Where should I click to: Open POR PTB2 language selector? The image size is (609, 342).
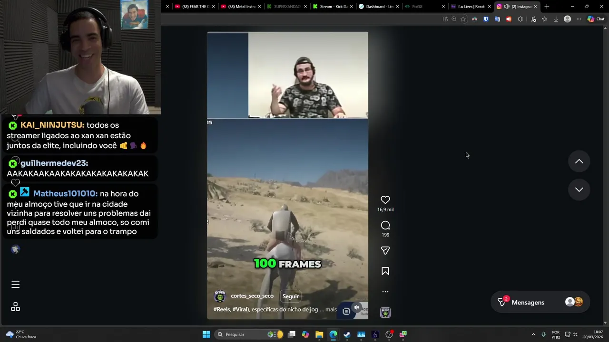pos(556,334)
